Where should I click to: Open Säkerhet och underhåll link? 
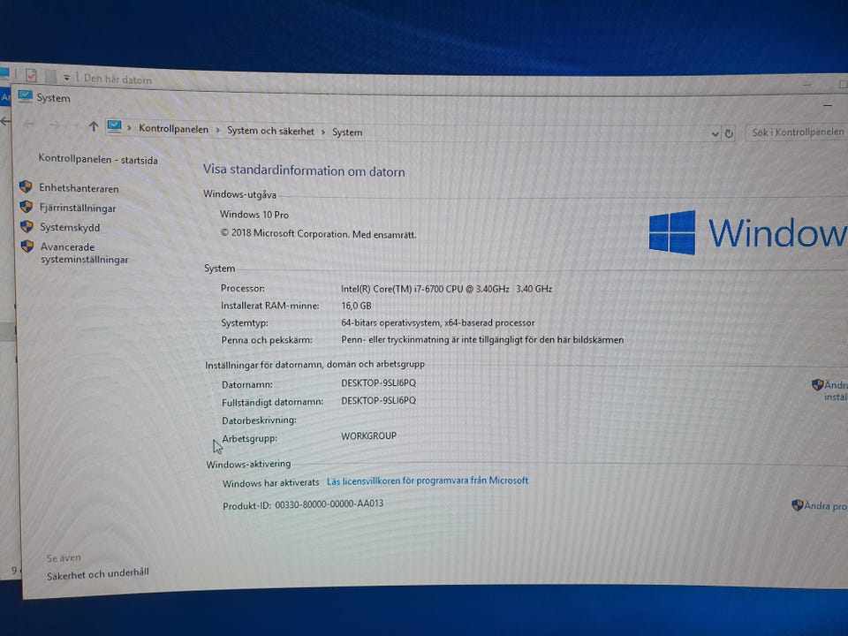coord(97,574)
